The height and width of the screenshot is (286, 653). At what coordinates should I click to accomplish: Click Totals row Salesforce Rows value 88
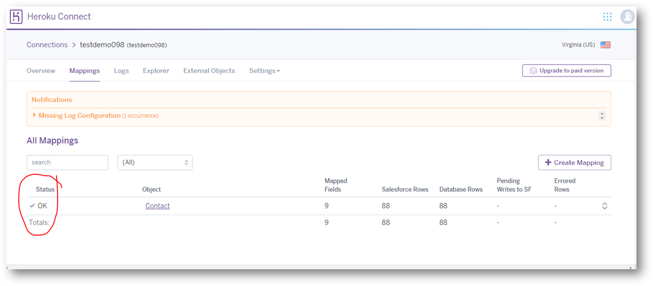[x=386, y=222]
